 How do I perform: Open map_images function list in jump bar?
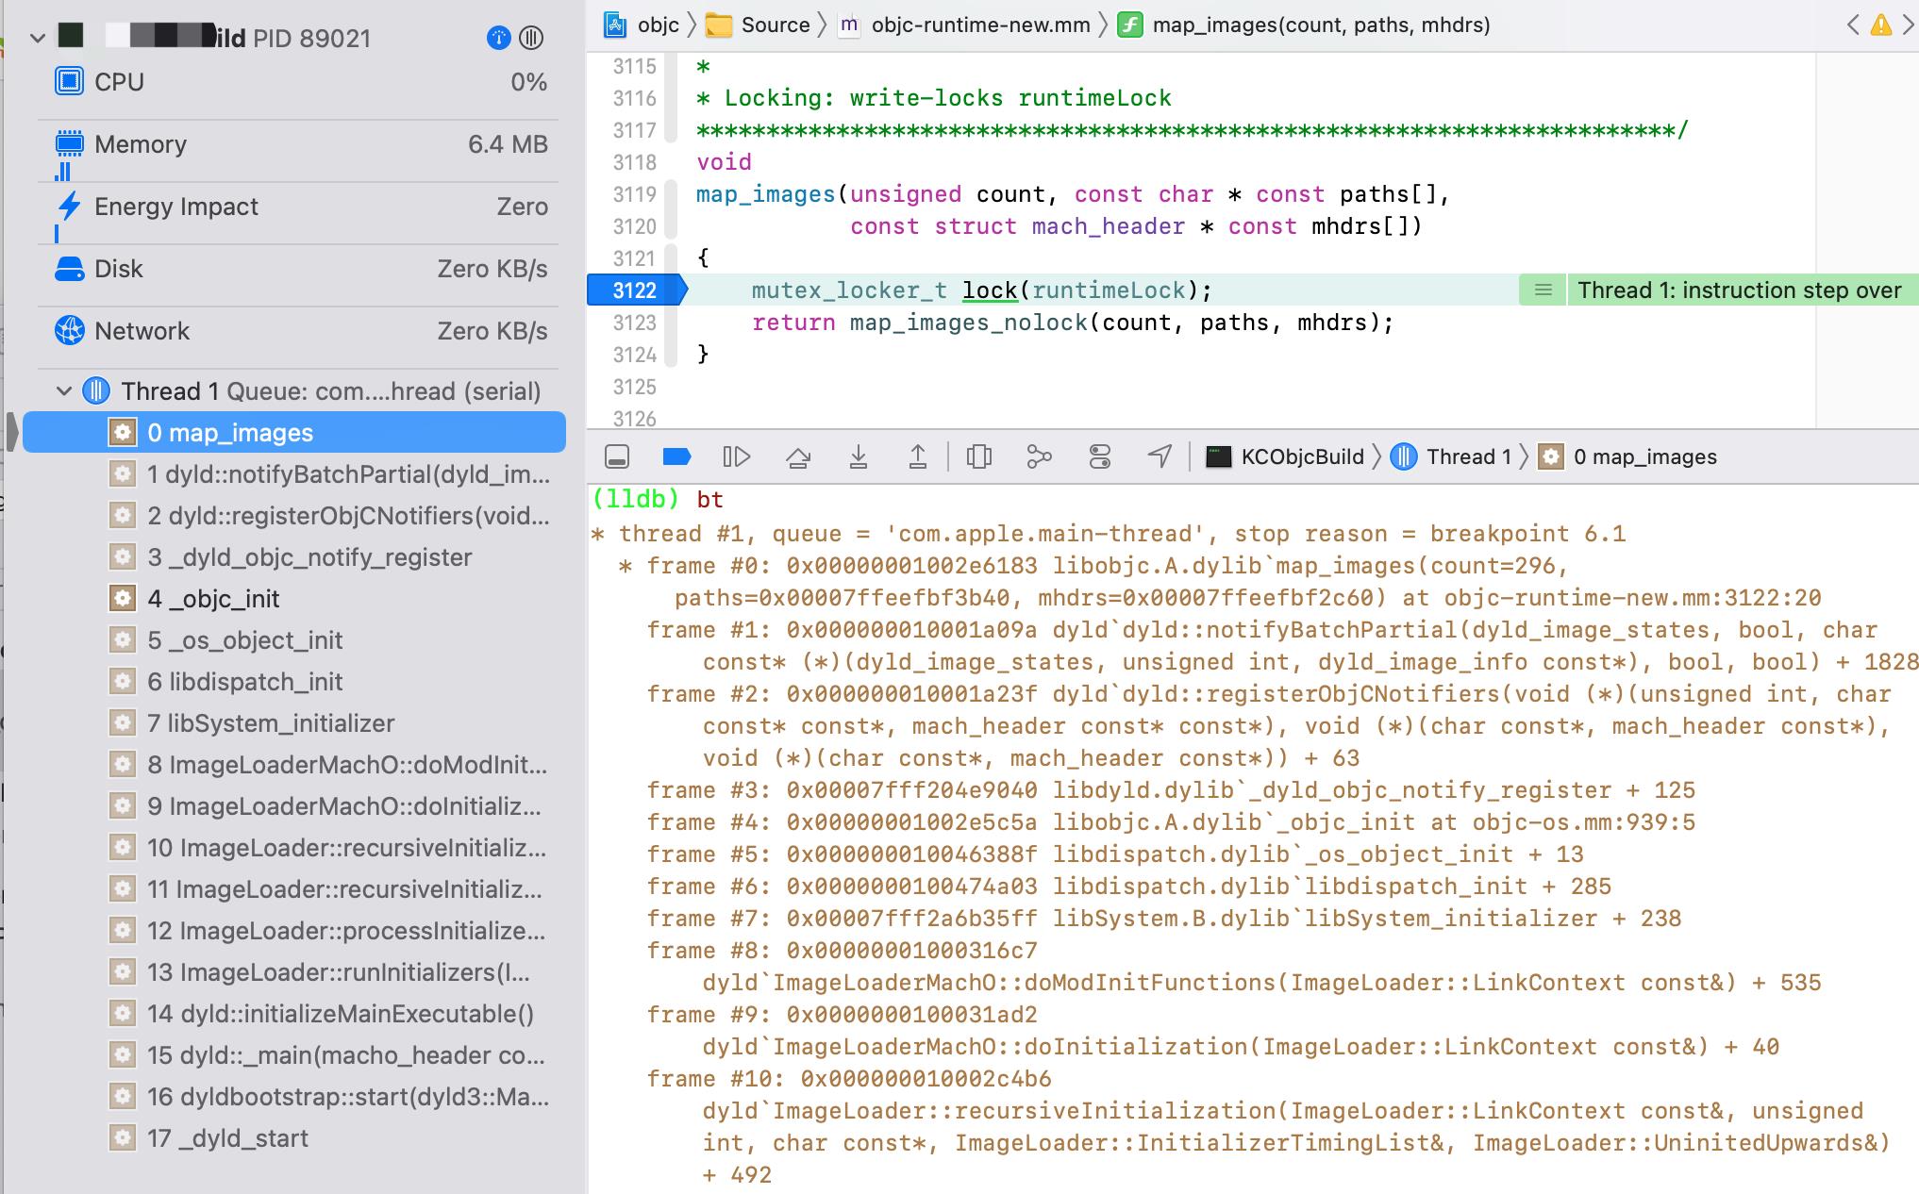coord(1305,25)
